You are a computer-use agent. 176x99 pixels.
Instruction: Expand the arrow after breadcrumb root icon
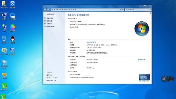(54, 10)
